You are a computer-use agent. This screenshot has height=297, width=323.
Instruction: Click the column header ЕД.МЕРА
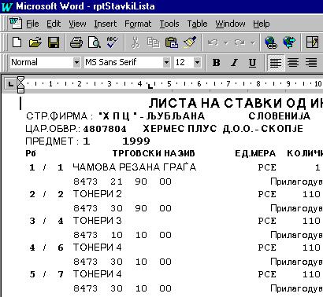(x=255, y=153)
